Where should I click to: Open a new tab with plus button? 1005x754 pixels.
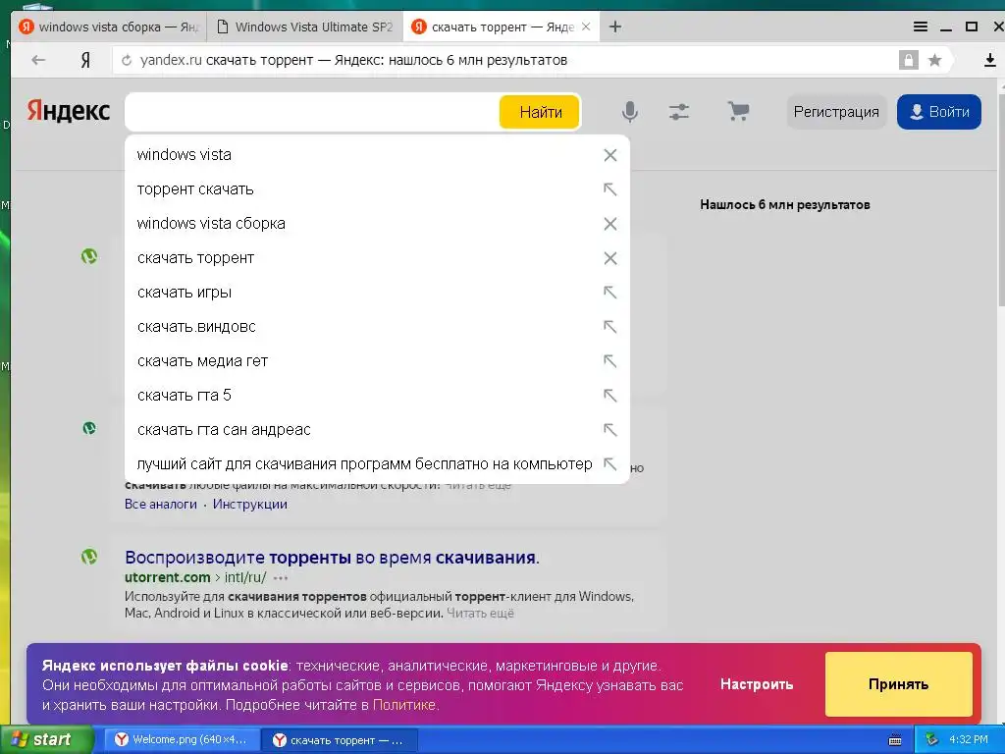[615, 27]
